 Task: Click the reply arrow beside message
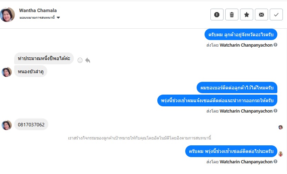point(88,60)
